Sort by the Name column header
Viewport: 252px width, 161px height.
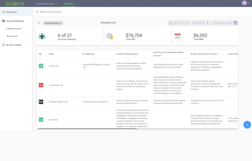click(x=51, y=54)
